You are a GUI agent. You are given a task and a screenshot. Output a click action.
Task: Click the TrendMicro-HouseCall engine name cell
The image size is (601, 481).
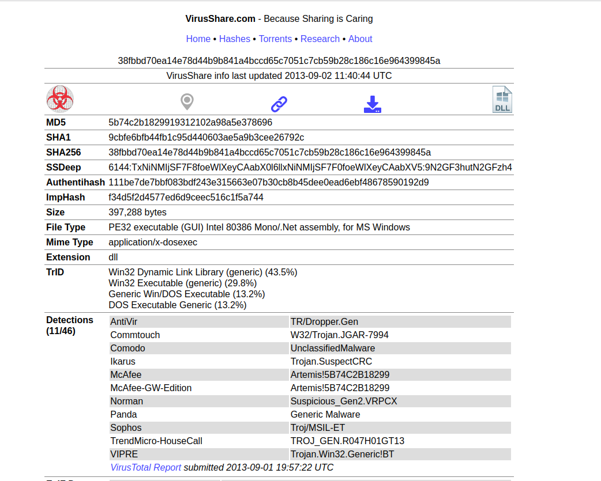[x=199, y=441]
